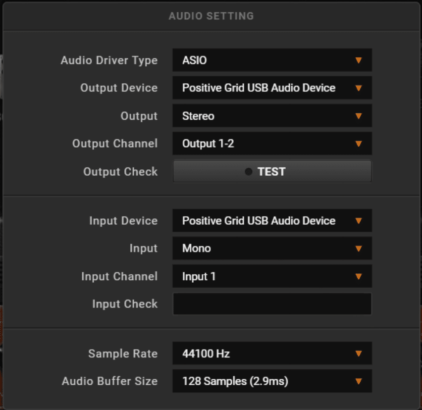
Task: Click the orange arrow on Output Device row
Action: pyautogui.click(x=358, y=88)
